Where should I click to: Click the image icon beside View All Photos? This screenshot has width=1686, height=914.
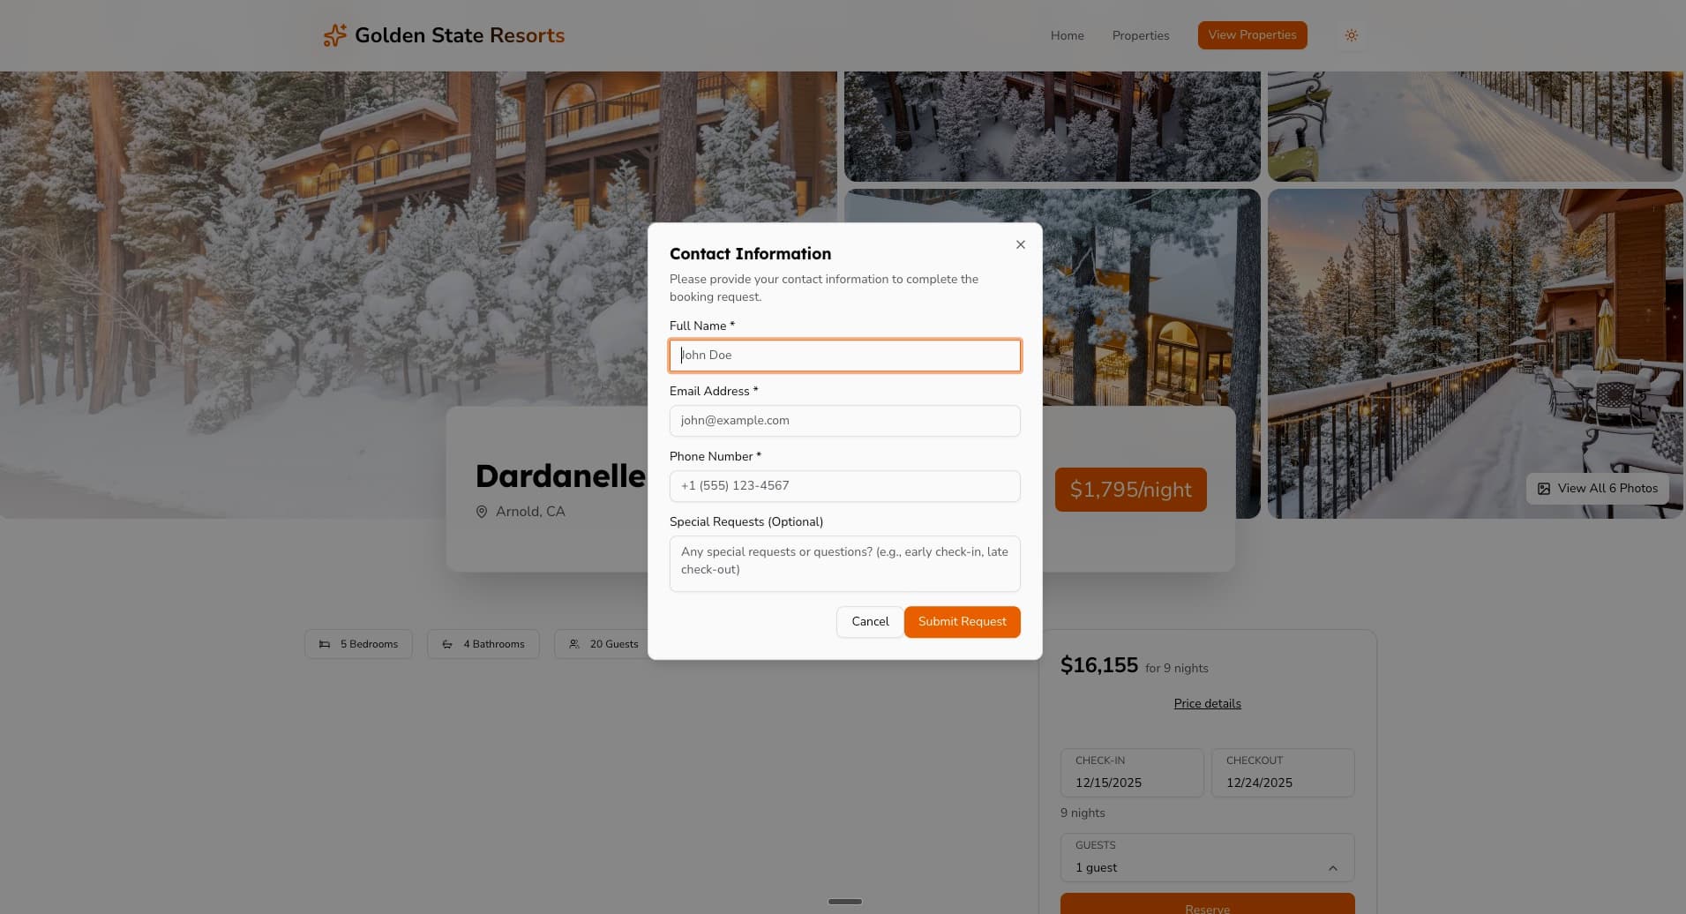click(x=1543, y=489)
